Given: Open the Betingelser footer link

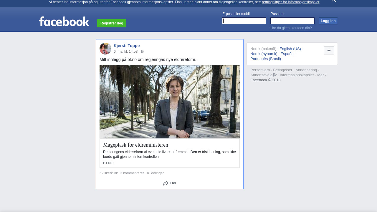Looking at the screenshot, I should pos(282,70).
